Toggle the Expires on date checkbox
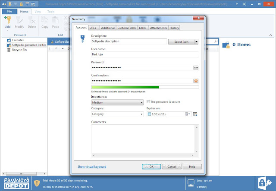The image size is (276, 191). [149, 114]
